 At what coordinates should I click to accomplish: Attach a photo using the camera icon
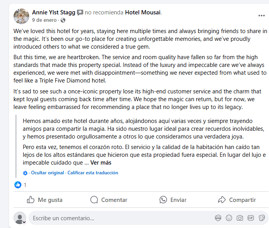coord(240,218)
